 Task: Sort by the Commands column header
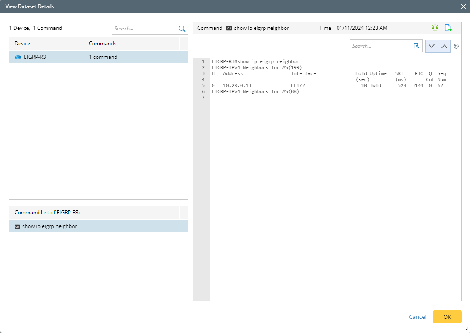(x=132, y=44)
